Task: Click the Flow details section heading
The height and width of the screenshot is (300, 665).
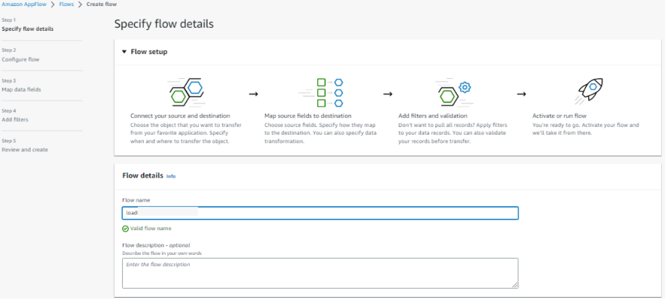Action: [142, 175]
